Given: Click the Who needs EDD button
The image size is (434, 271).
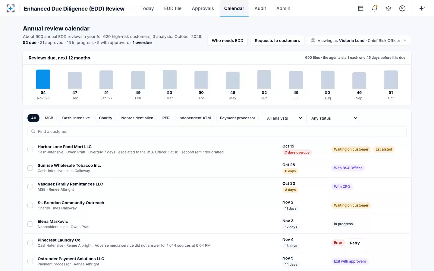Looking at the screenshot, I should point(228,41).
